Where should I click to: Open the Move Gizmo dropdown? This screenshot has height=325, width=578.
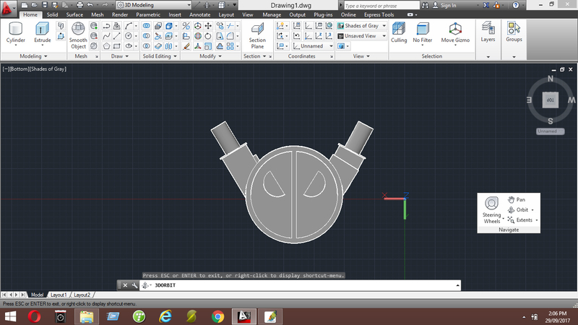[455, 33]
